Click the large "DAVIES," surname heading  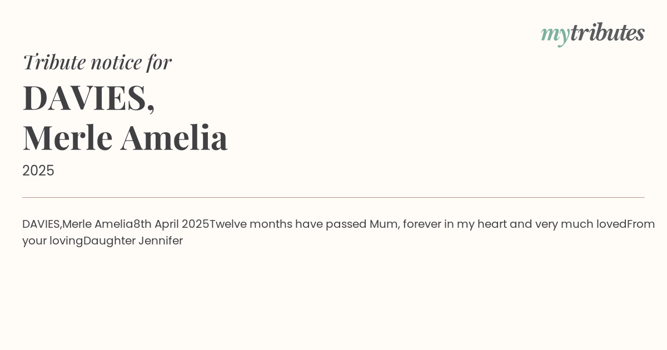pos(88,98)
